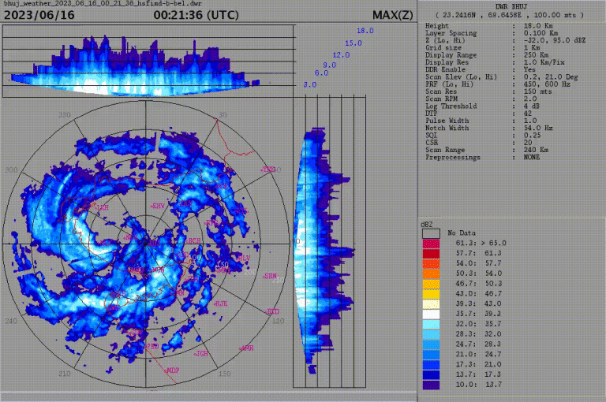The image size is (606, 402).
Task: Click the Z (Lo, Hi) value -32.0, 95.0 dBZ
Action: click(555, 40)
